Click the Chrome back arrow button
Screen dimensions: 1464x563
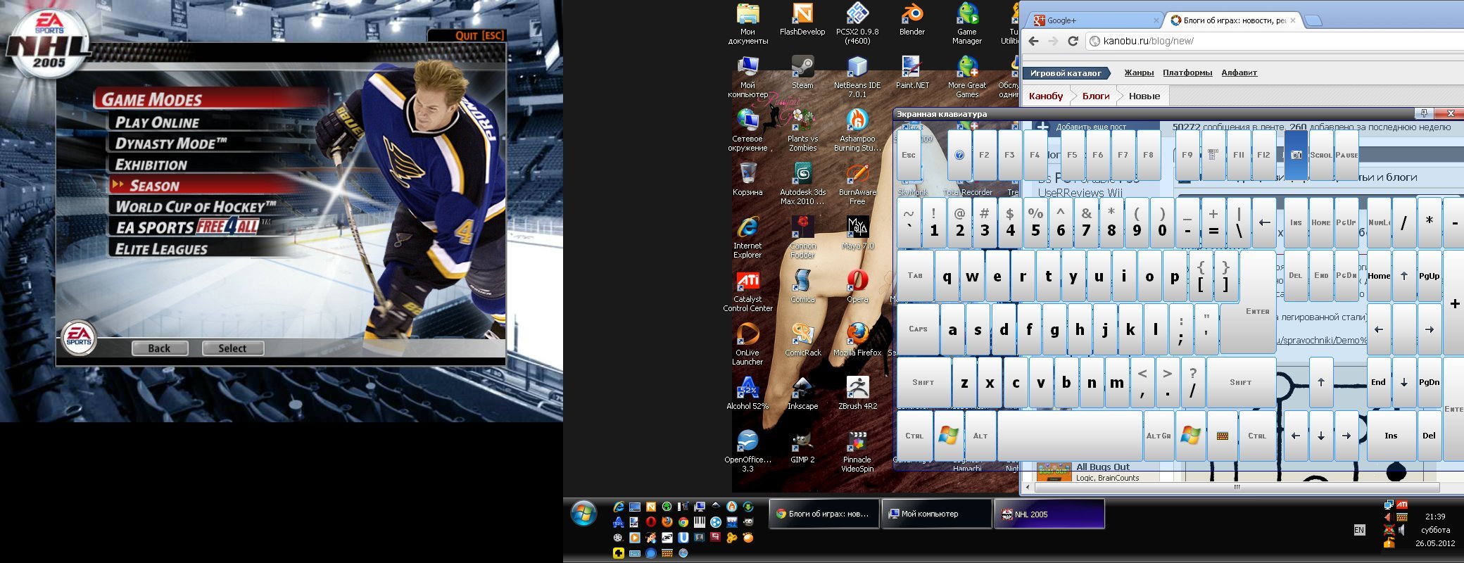point(1033,41)
